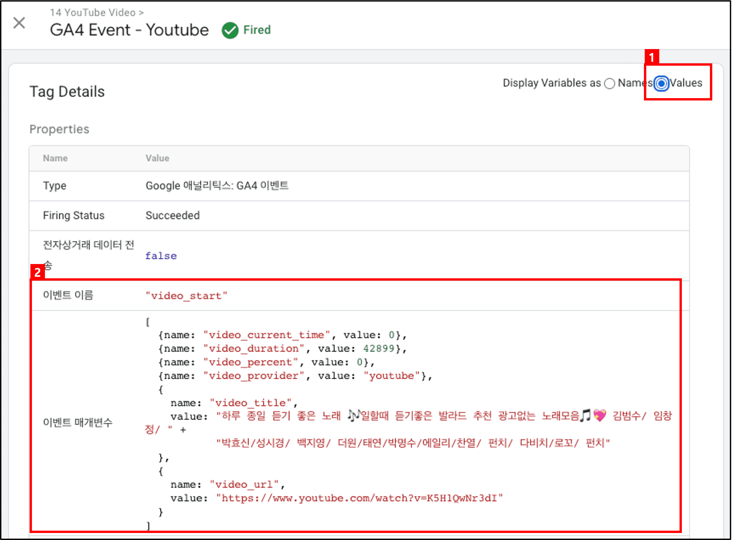The image size is (732, 540).
Task: Select the Values radio button
Action: 661,83
